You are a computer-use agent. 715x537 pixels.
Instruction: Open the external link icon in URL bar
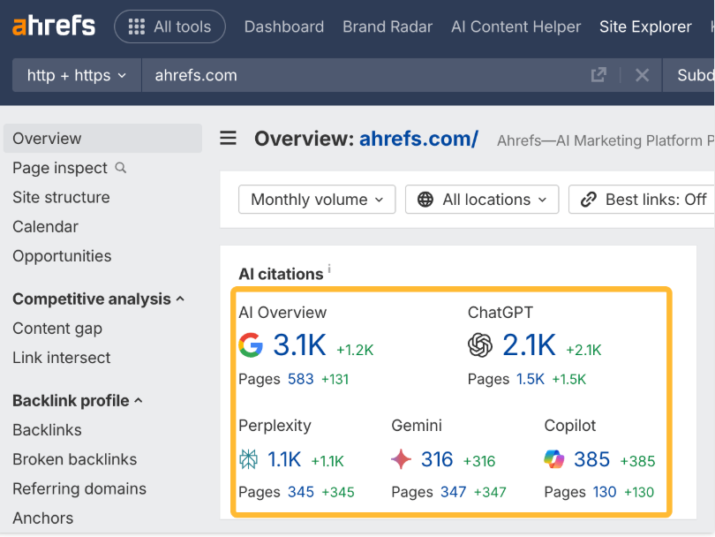tap(598, 75)
